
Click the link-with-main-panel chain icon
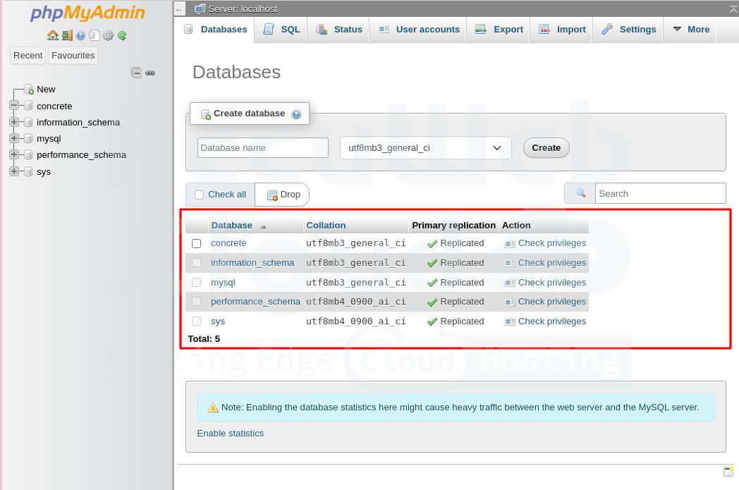tap(150, 73)
